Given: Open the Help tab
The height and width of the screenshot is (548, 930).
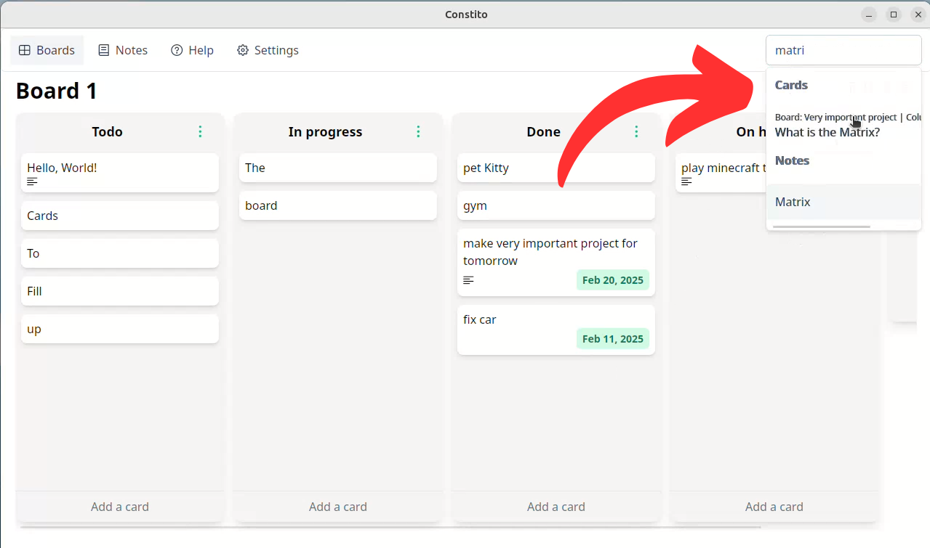Looking at the screenshot, I should (192, 50).
